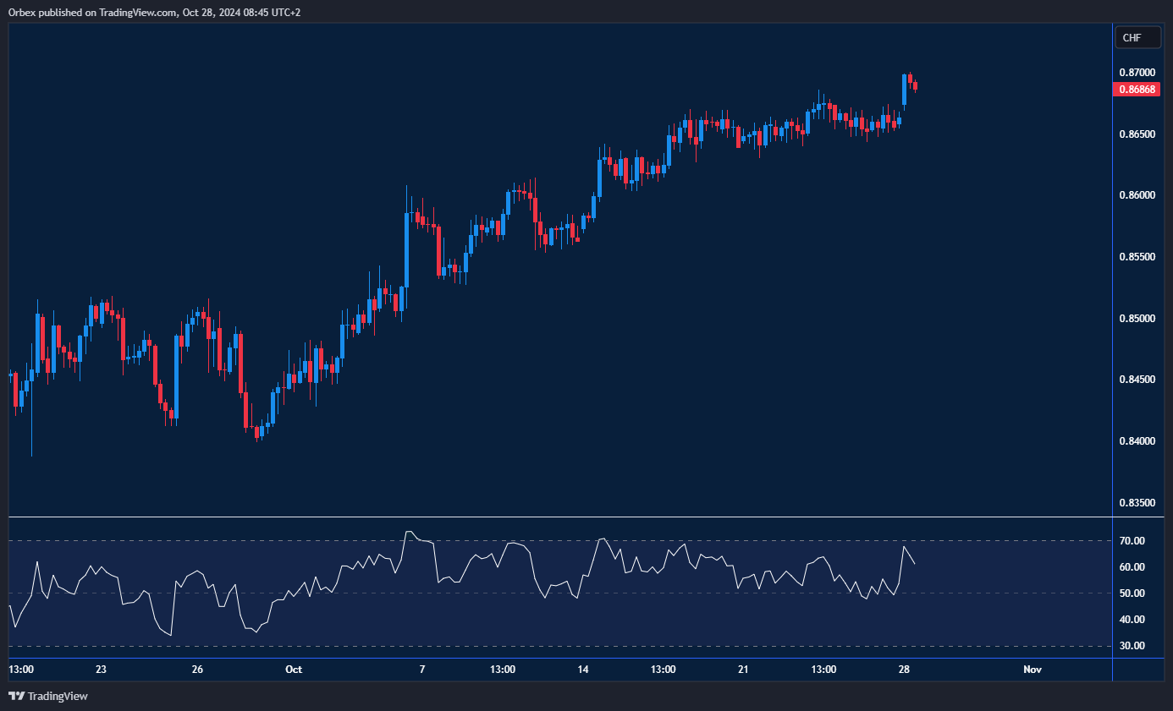Grab the divider between price and RSI panes
This screenshot has height=711, width=1173.
pyautogui.click(x=559, y=517)
